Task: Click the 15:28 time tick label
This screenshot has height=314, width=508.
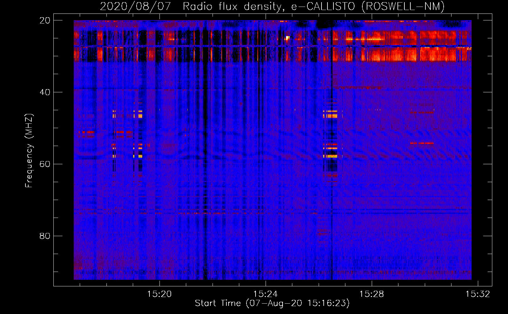Action: (372, 294)
